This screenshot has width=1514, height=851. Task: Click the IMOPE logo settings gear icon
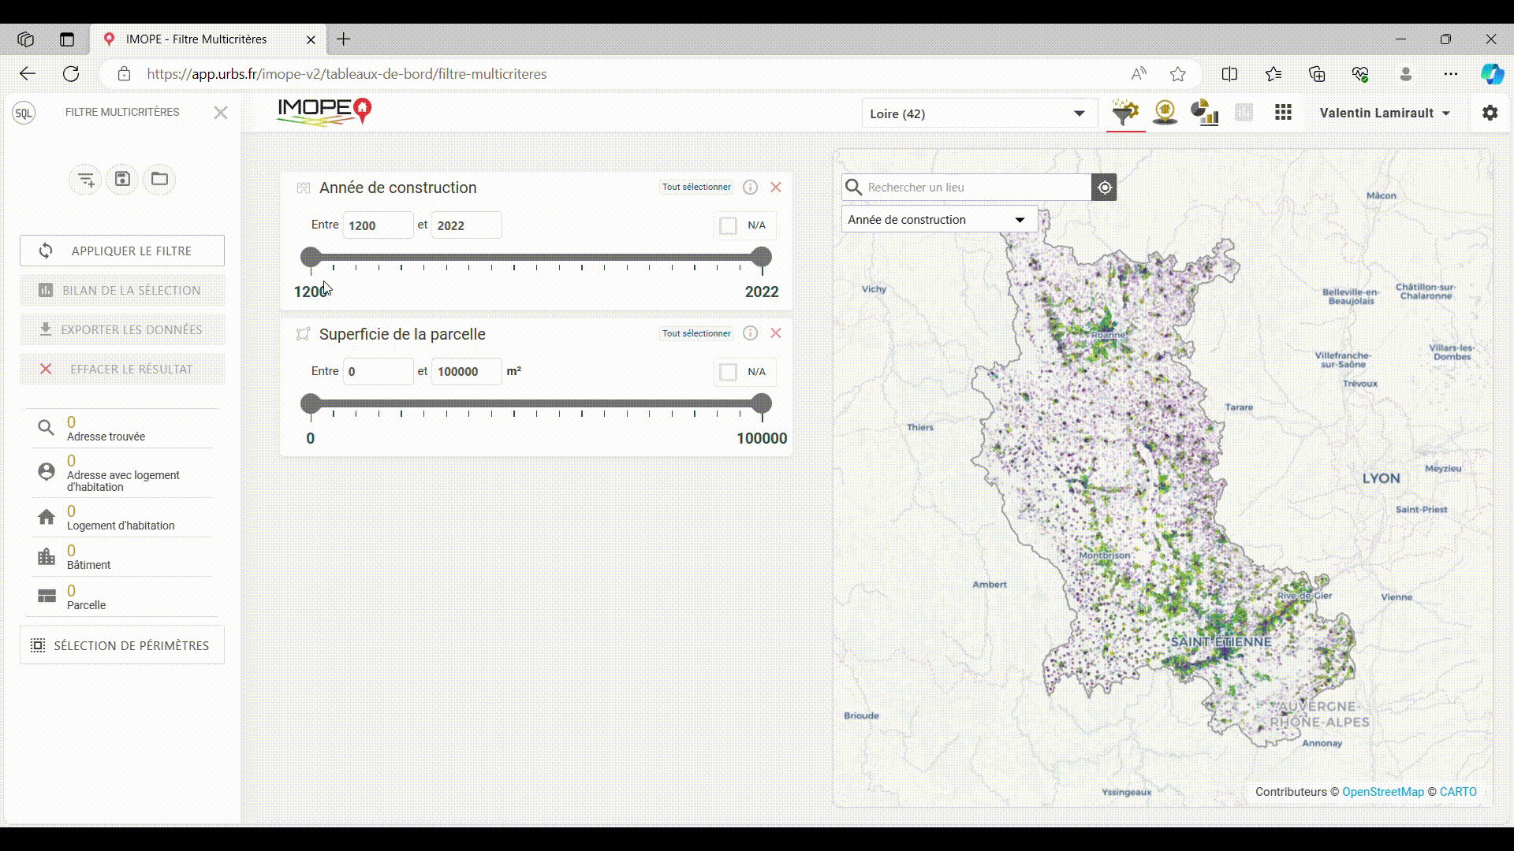1489,112
